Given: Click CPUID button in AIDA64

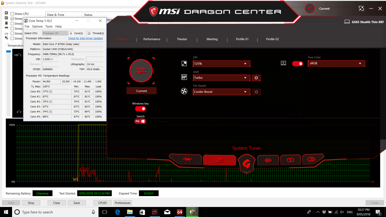Looking at the screenshot, I should (x=103, y=203).
